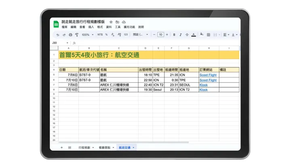Open Scoot Flight link in 7月10日 row
Viewport: 299px width, 168px height.
click(x=208, y=80)
